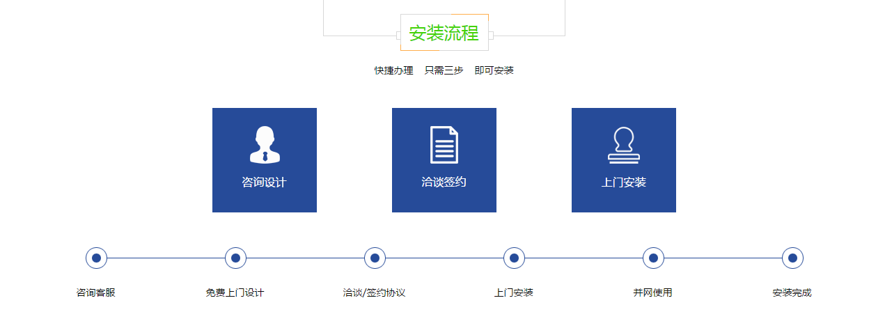Click the document icon in the 洽谈签约 tile
The width and height of the screenshot is (869, 312).
pos(444,144)
